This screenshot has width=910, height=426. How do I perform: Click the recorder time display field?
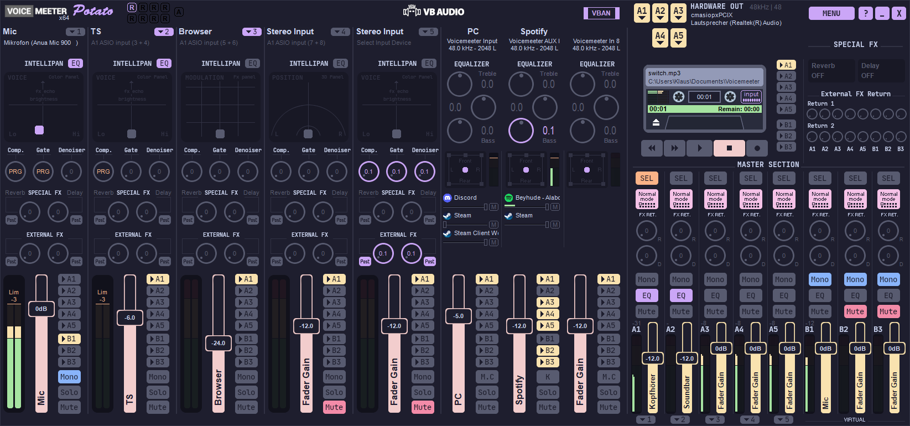pyautogui.click(x=704, y=97)
